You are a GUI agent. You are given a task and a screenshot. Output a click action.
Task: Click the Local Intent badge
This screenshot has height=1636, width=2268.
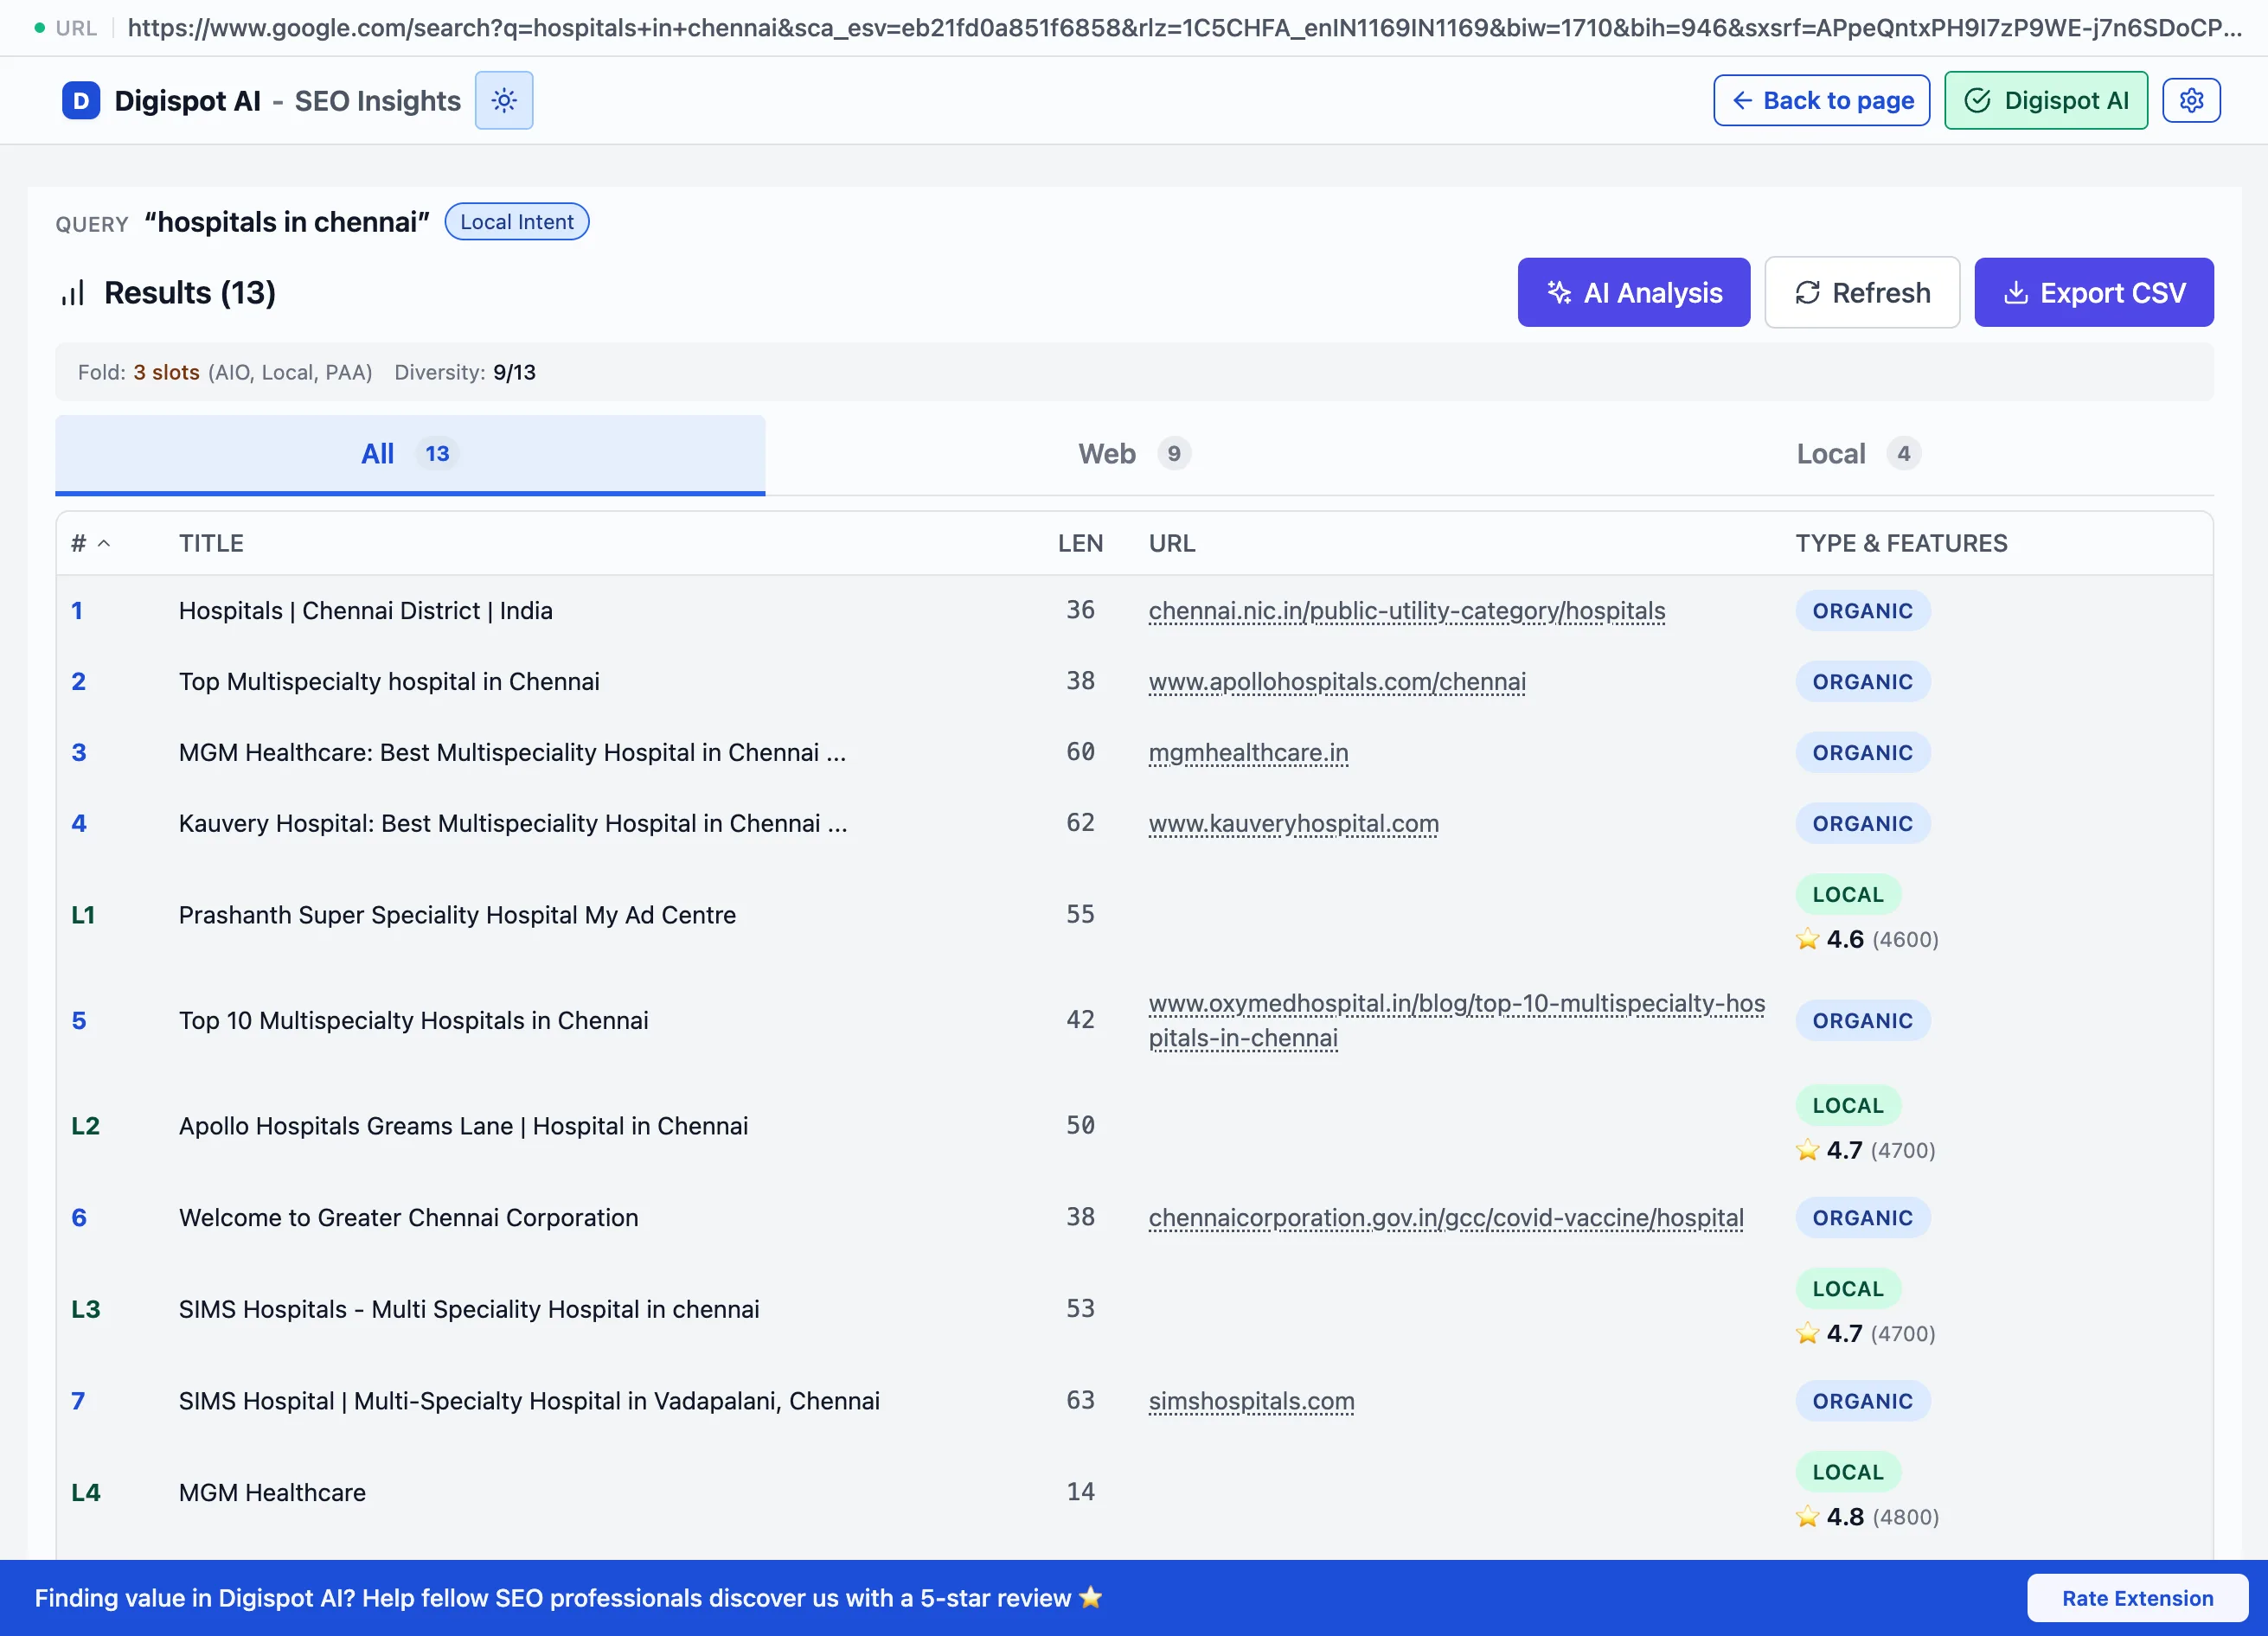(517, 222)
